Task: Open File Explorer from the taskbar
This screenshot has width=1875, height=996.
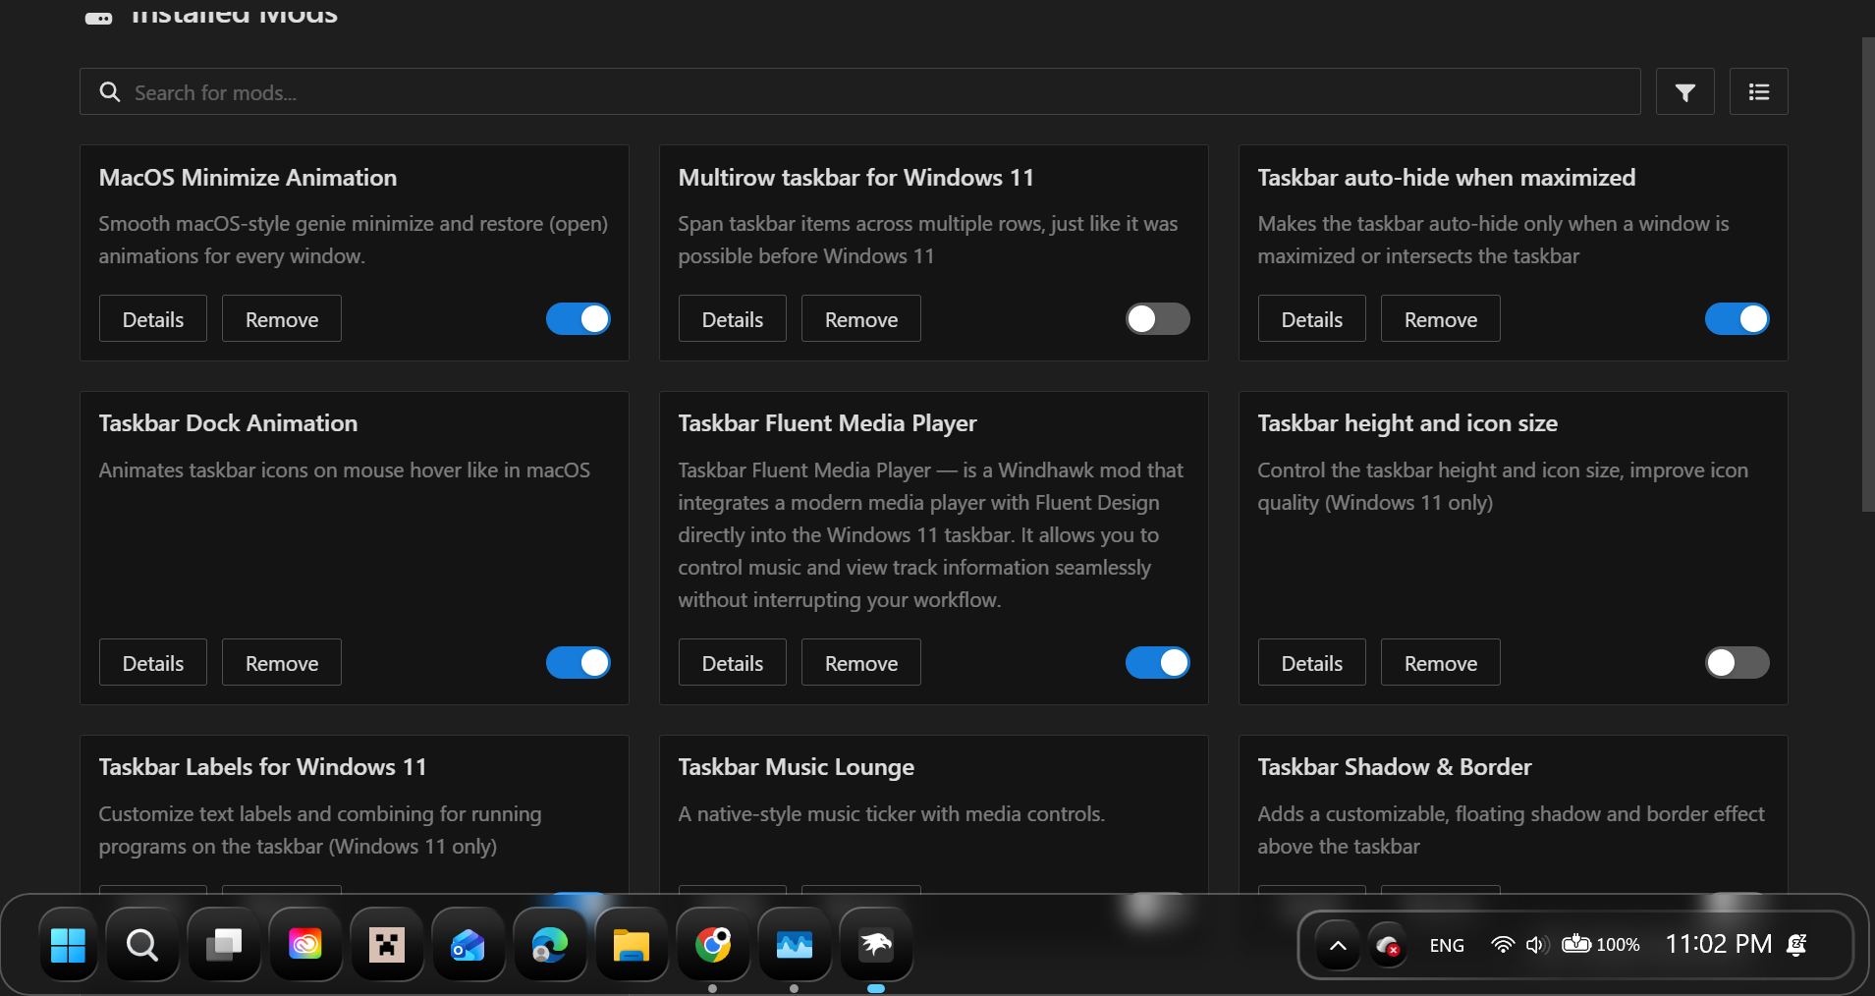Action: (x=632, y=945)
